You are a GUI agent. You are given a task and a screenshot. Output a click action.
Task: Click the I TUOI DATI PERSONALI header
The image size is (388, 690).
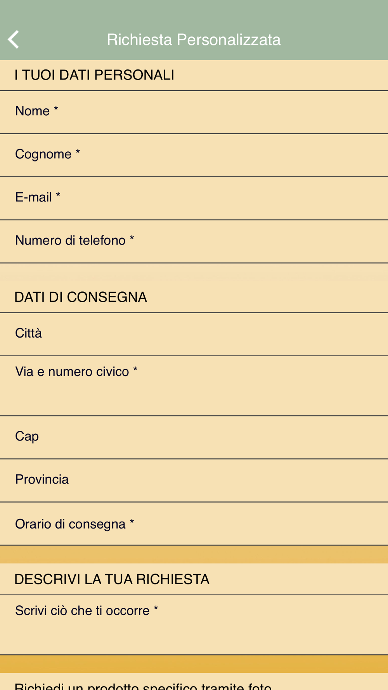point(94,75)
